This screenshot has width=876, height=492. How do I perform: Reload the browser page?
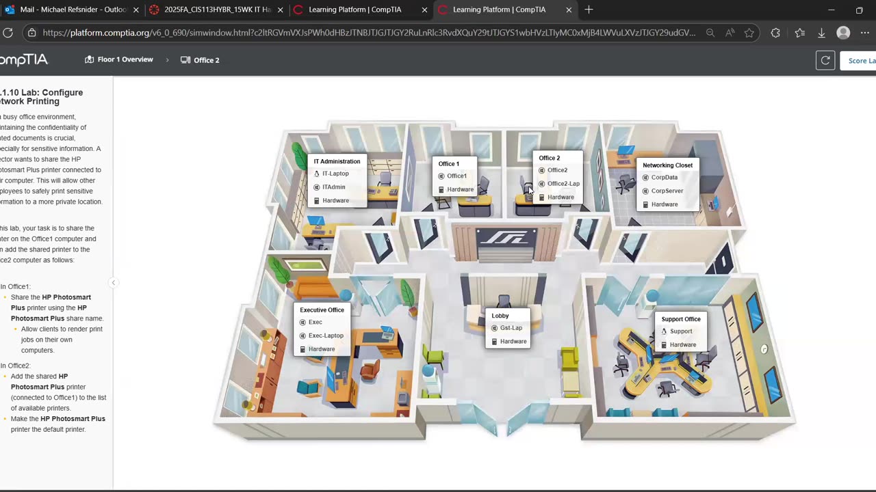[8, 33]
